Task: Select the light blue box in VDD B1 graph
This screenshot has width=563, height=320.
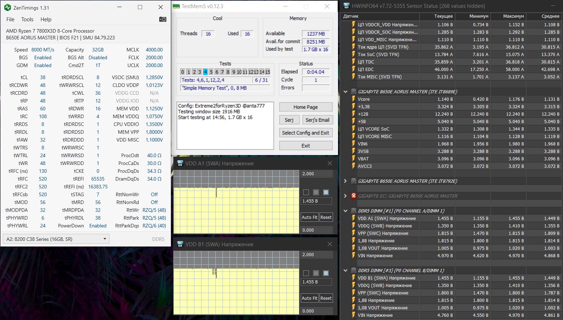Action: 326,273
